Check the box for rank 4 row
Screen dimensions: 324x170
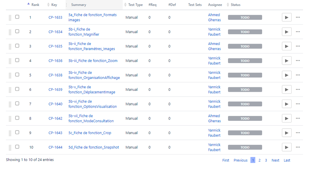pyautogui.click(x=17, y=60)
